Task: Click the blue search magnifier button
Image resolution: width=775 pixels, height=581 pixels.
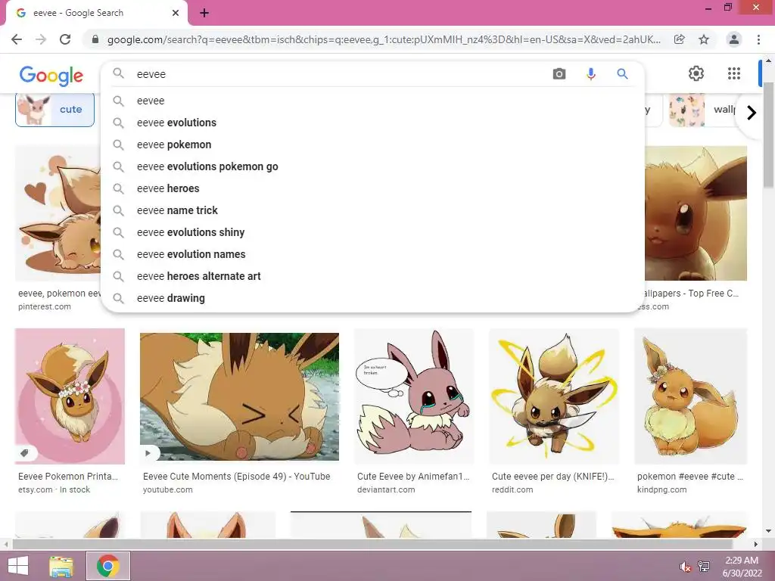Action: pos(622,74)
